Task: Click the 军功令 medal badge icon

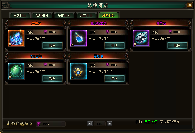Action: (78, 71)
